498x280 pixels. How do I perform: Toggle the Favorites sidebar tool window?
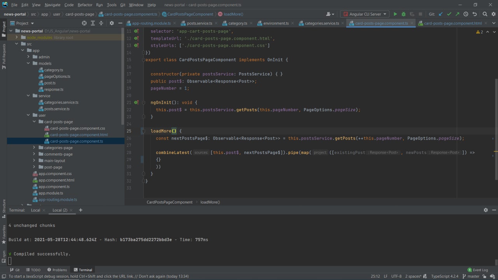pos(4,234)
